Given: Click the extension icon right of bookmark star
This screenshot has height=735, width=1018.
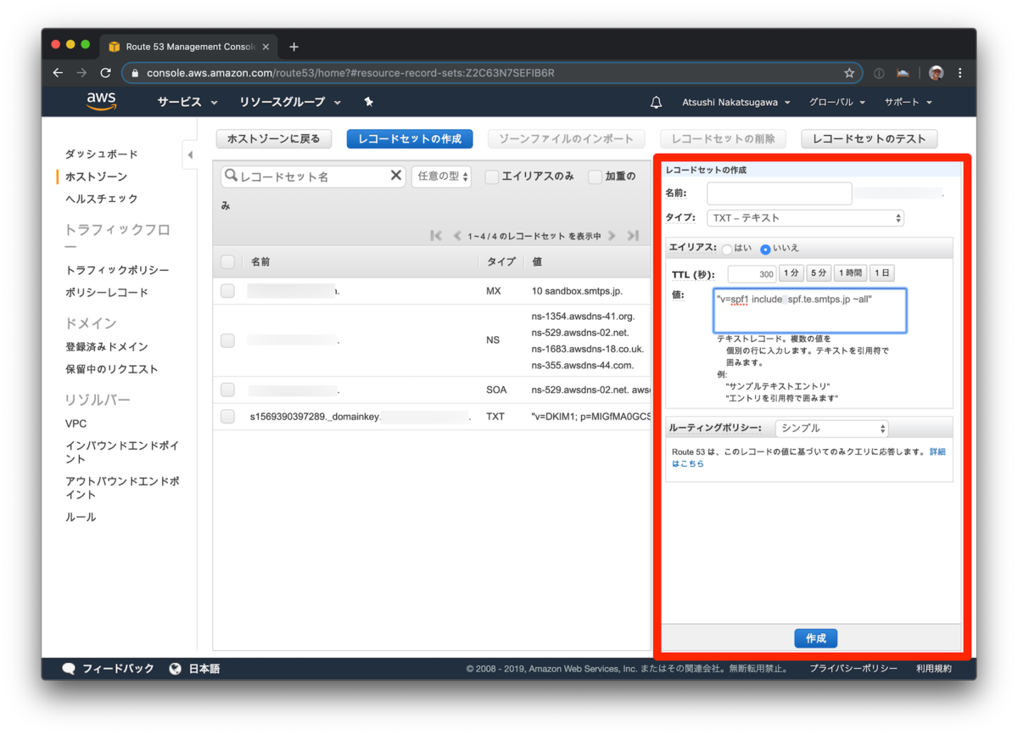Looking at the screenshot, I should coord(879,73).
